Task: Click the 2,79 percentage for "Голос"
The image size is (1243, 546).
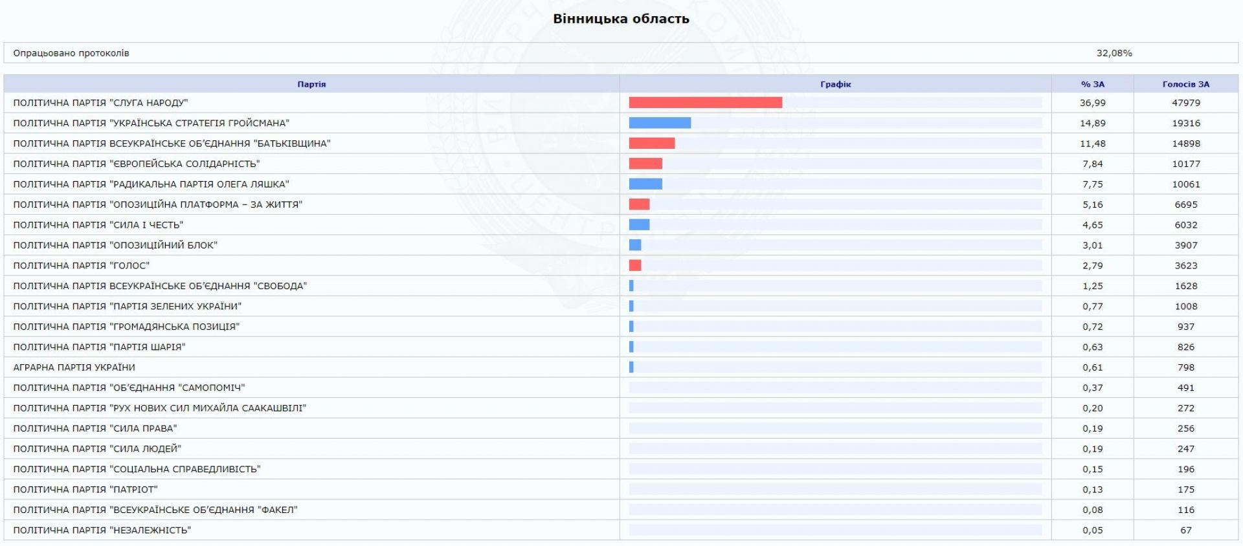Action: click(1092, 266)
